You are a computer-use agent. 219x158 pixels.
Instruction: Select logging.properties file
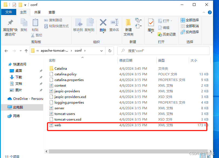pyautogui.click(x=67, y=103)
